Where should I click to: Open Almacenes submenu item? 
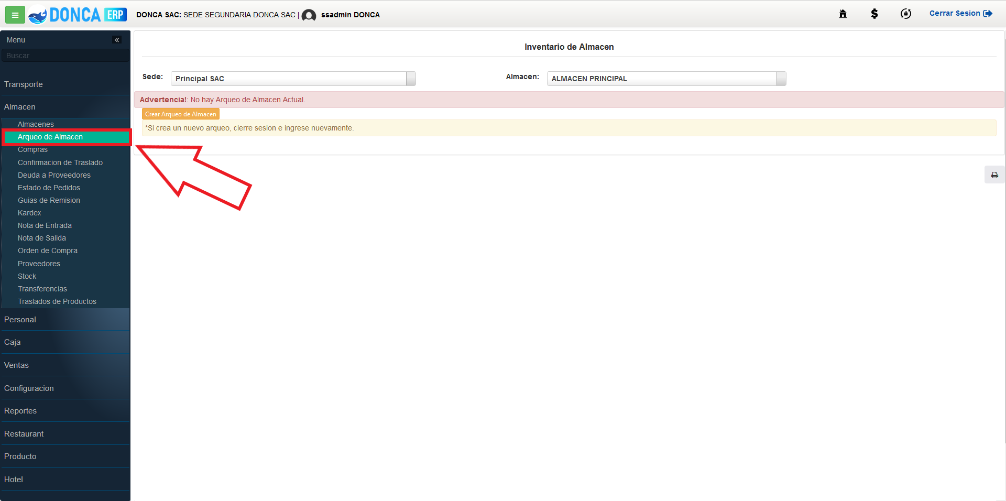36,124
